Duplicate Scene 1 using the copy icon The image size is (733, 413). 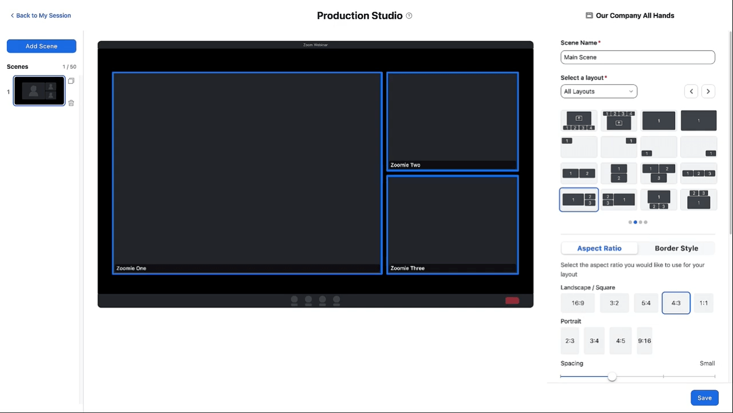pyautogui.click(x=71, y=81)
